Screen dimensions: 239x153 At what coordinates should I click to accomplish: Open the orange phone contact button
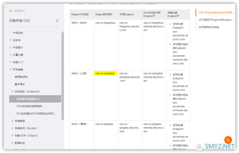point(228,140)
